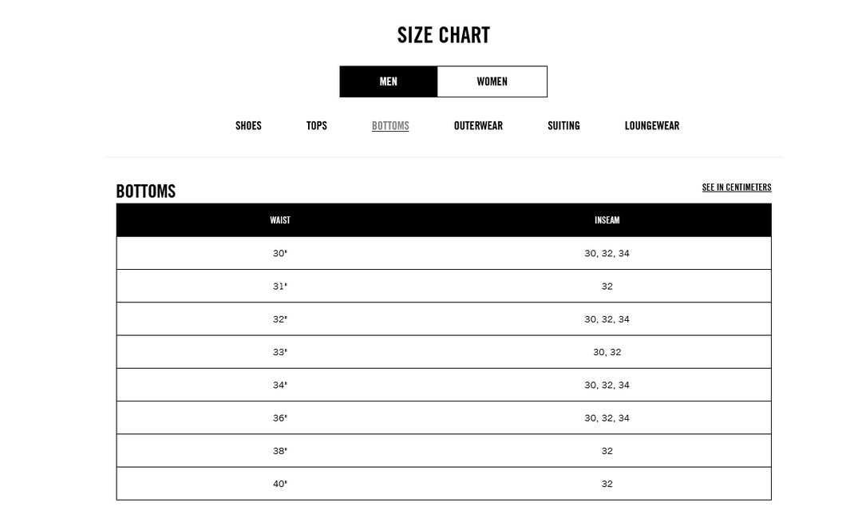
Task: Select the 36" waist row cell
Action: tap(280, 418)
